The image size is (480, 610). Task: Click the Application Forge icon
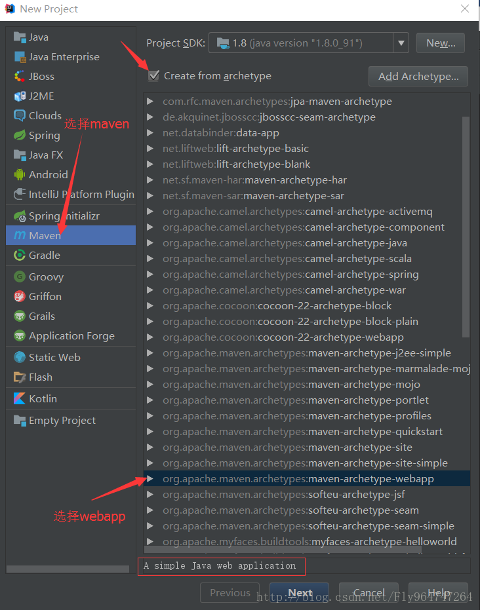click(20, 335)
